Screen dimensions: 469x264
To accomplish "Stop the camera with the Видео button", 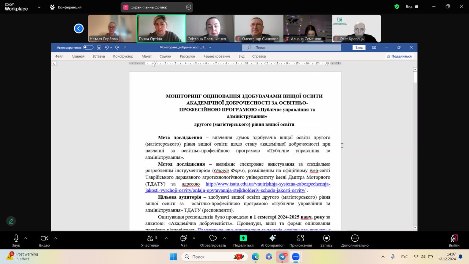I will 44,241.
